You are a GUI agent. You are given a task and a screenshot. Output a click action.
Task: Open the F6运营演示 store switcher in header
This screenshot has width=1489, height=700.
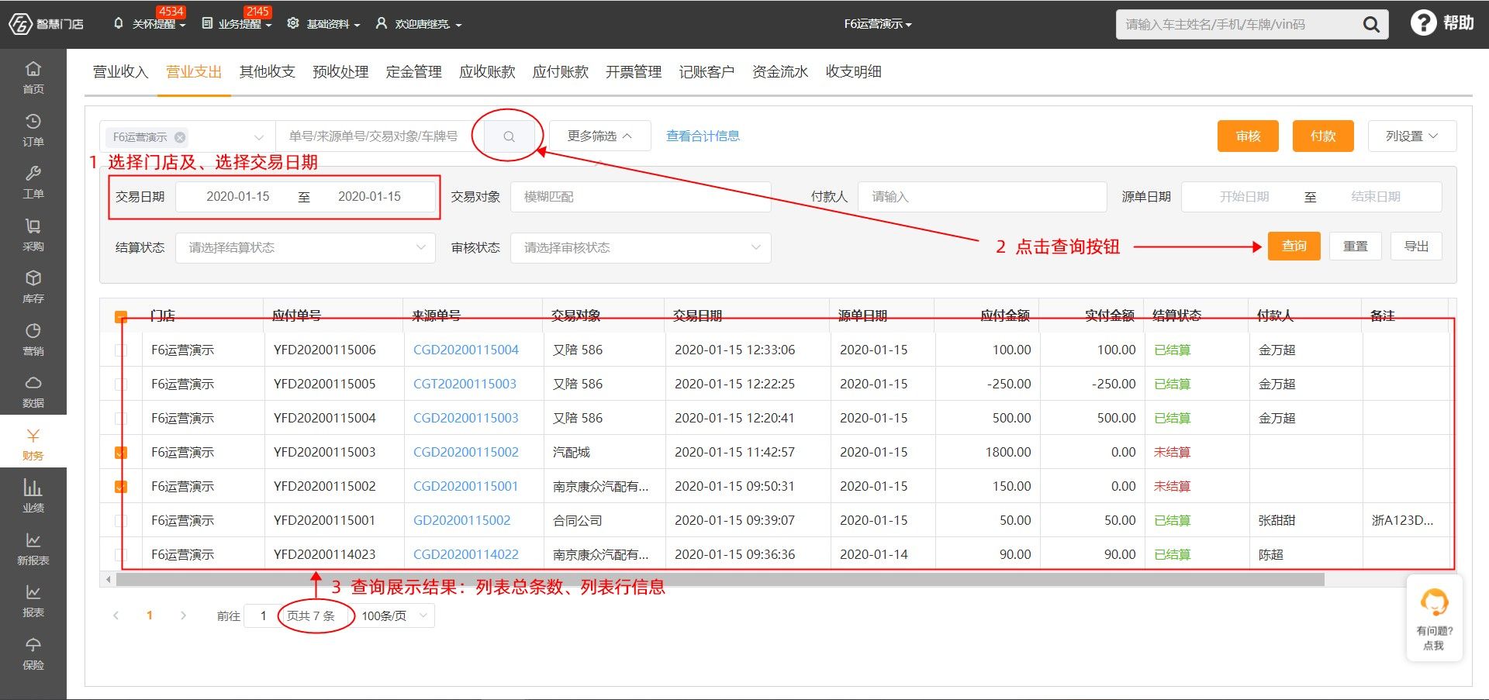878,24
